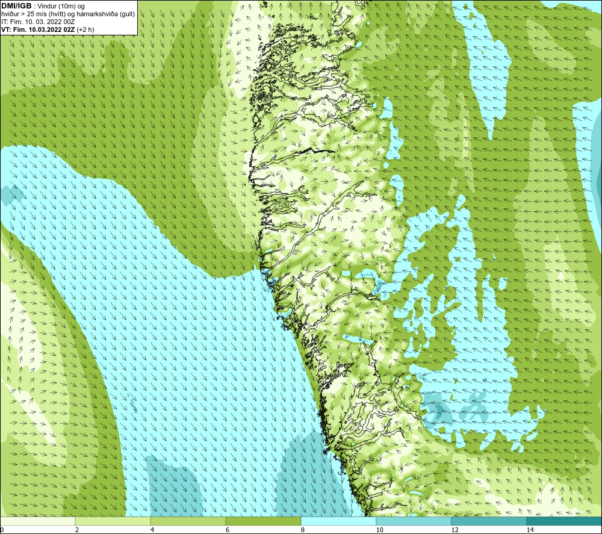The width and height of the screenshot is (602, 534).
Task: Click the legend scale label '0'
Action: point(2,530)
